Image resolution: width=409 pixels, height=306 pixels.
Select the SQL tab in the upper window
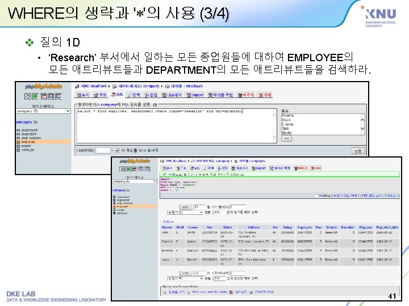pos(117,95)
